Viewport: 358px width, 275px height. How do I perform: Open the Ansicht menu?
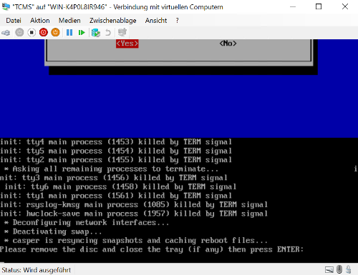[x=156, y=21]
